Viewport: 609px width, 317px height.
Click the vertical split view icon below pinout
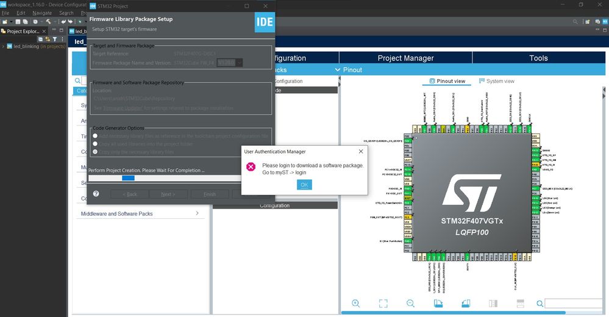tap(493, 304)
